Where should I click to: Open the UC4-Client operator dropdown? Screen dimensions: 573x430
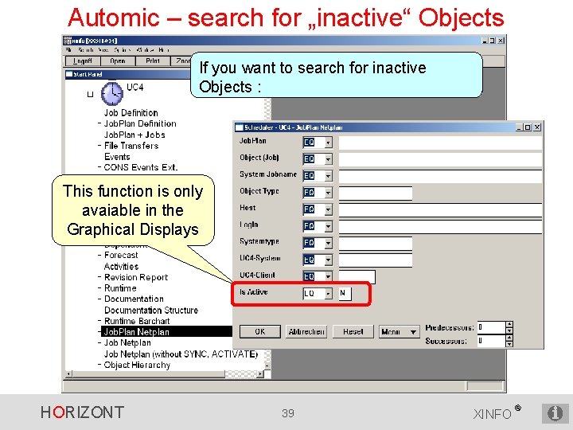(328, 276)
